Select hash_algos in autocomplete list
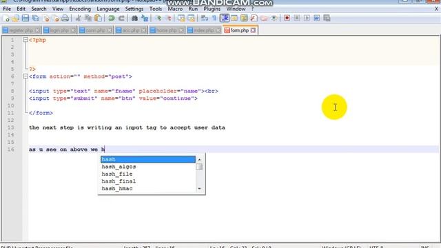The height and width of the screenshot is (248, 441). [x=148, y=167]
